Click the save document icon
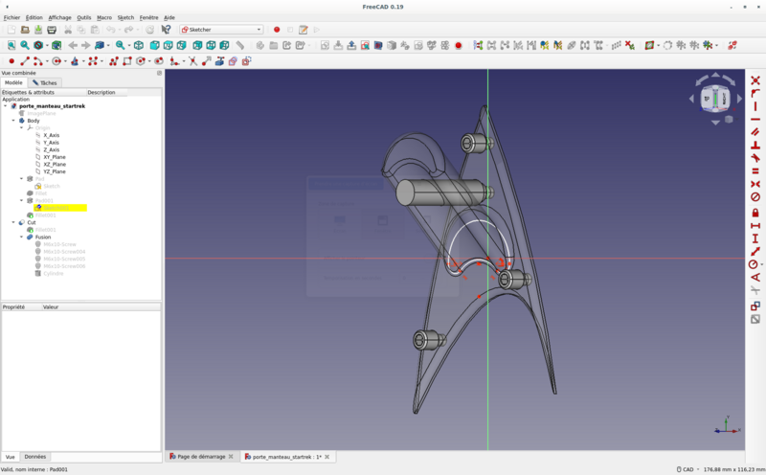This screenshot has width=766, height=475. [x=38, y=30]
